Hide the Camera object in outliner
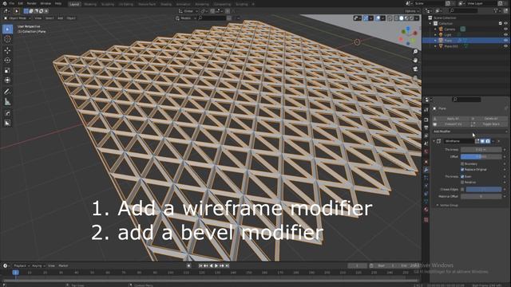The image size is (511, 287). click(x=505, y=29)
